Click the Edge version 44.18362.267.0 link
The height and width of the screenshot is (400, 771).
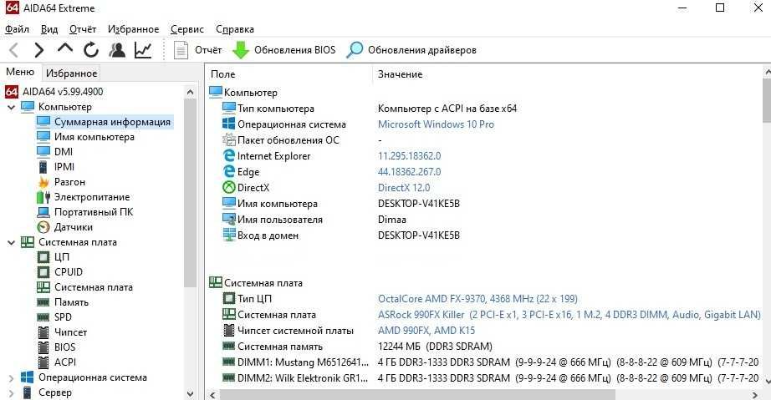click(409, 172)
